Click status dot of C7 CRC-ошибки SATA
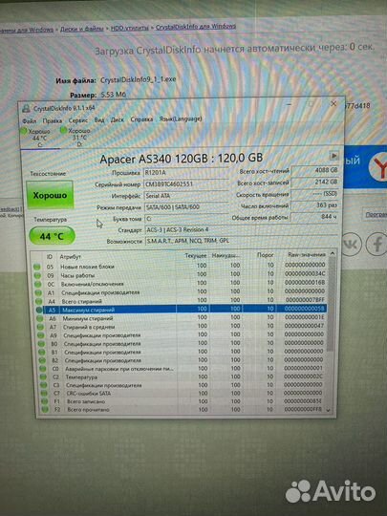The image size is (387, 516). 44,394
